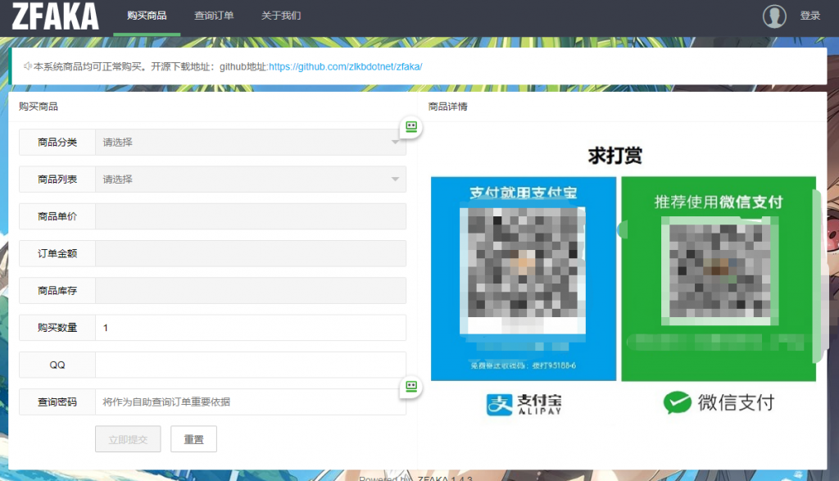839x481 pixels.
Task: Click the 重置 reset button
Action: point(193,439)
